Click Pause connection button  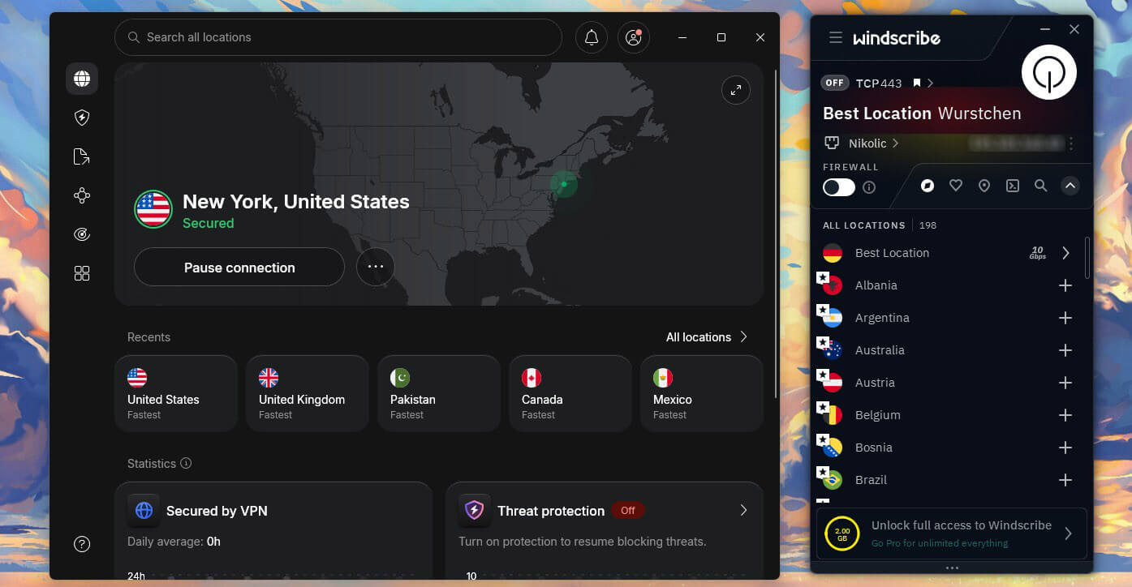click(239, 268)
